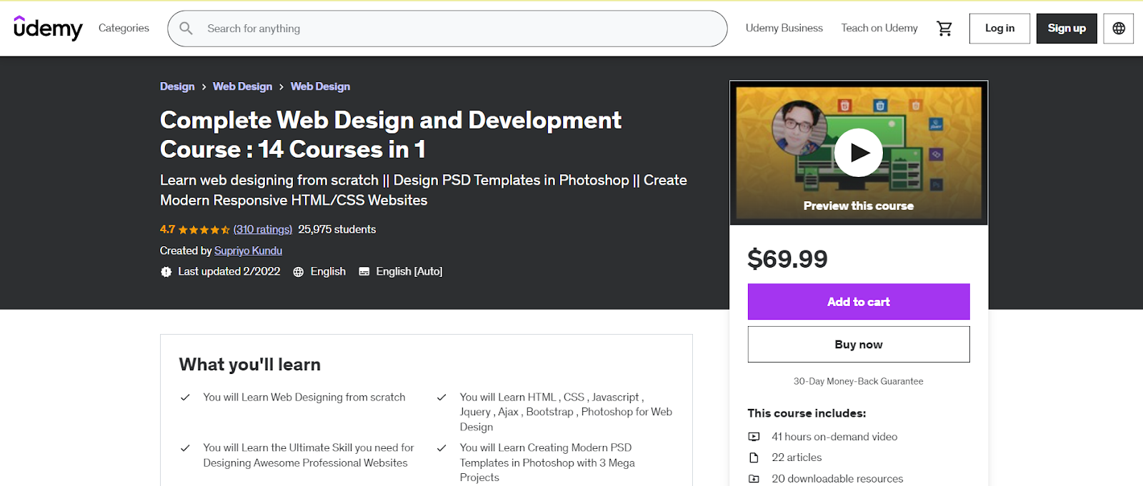Image resolution: width=1143 pixels, height=486 pixels.
Task: Open instructor Supriyo Kundu's profile
Action: 248,250
